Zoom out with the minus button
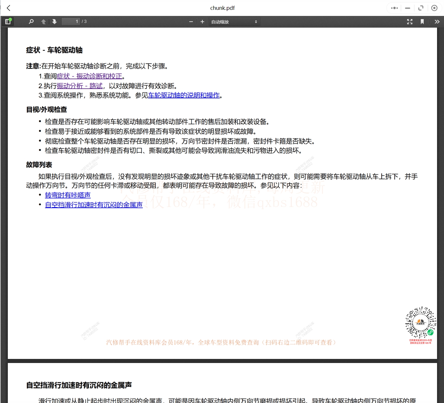 coord(191,21)
